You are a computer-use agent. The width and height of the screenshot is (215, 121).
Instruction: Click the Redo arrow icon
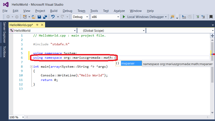click(62, 17)
